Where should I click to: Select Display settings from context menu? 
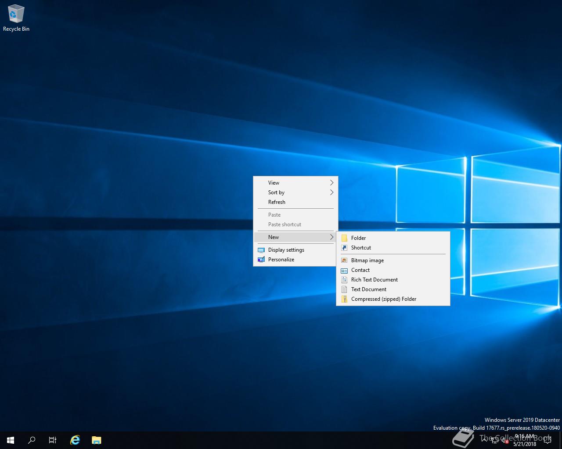286,250
